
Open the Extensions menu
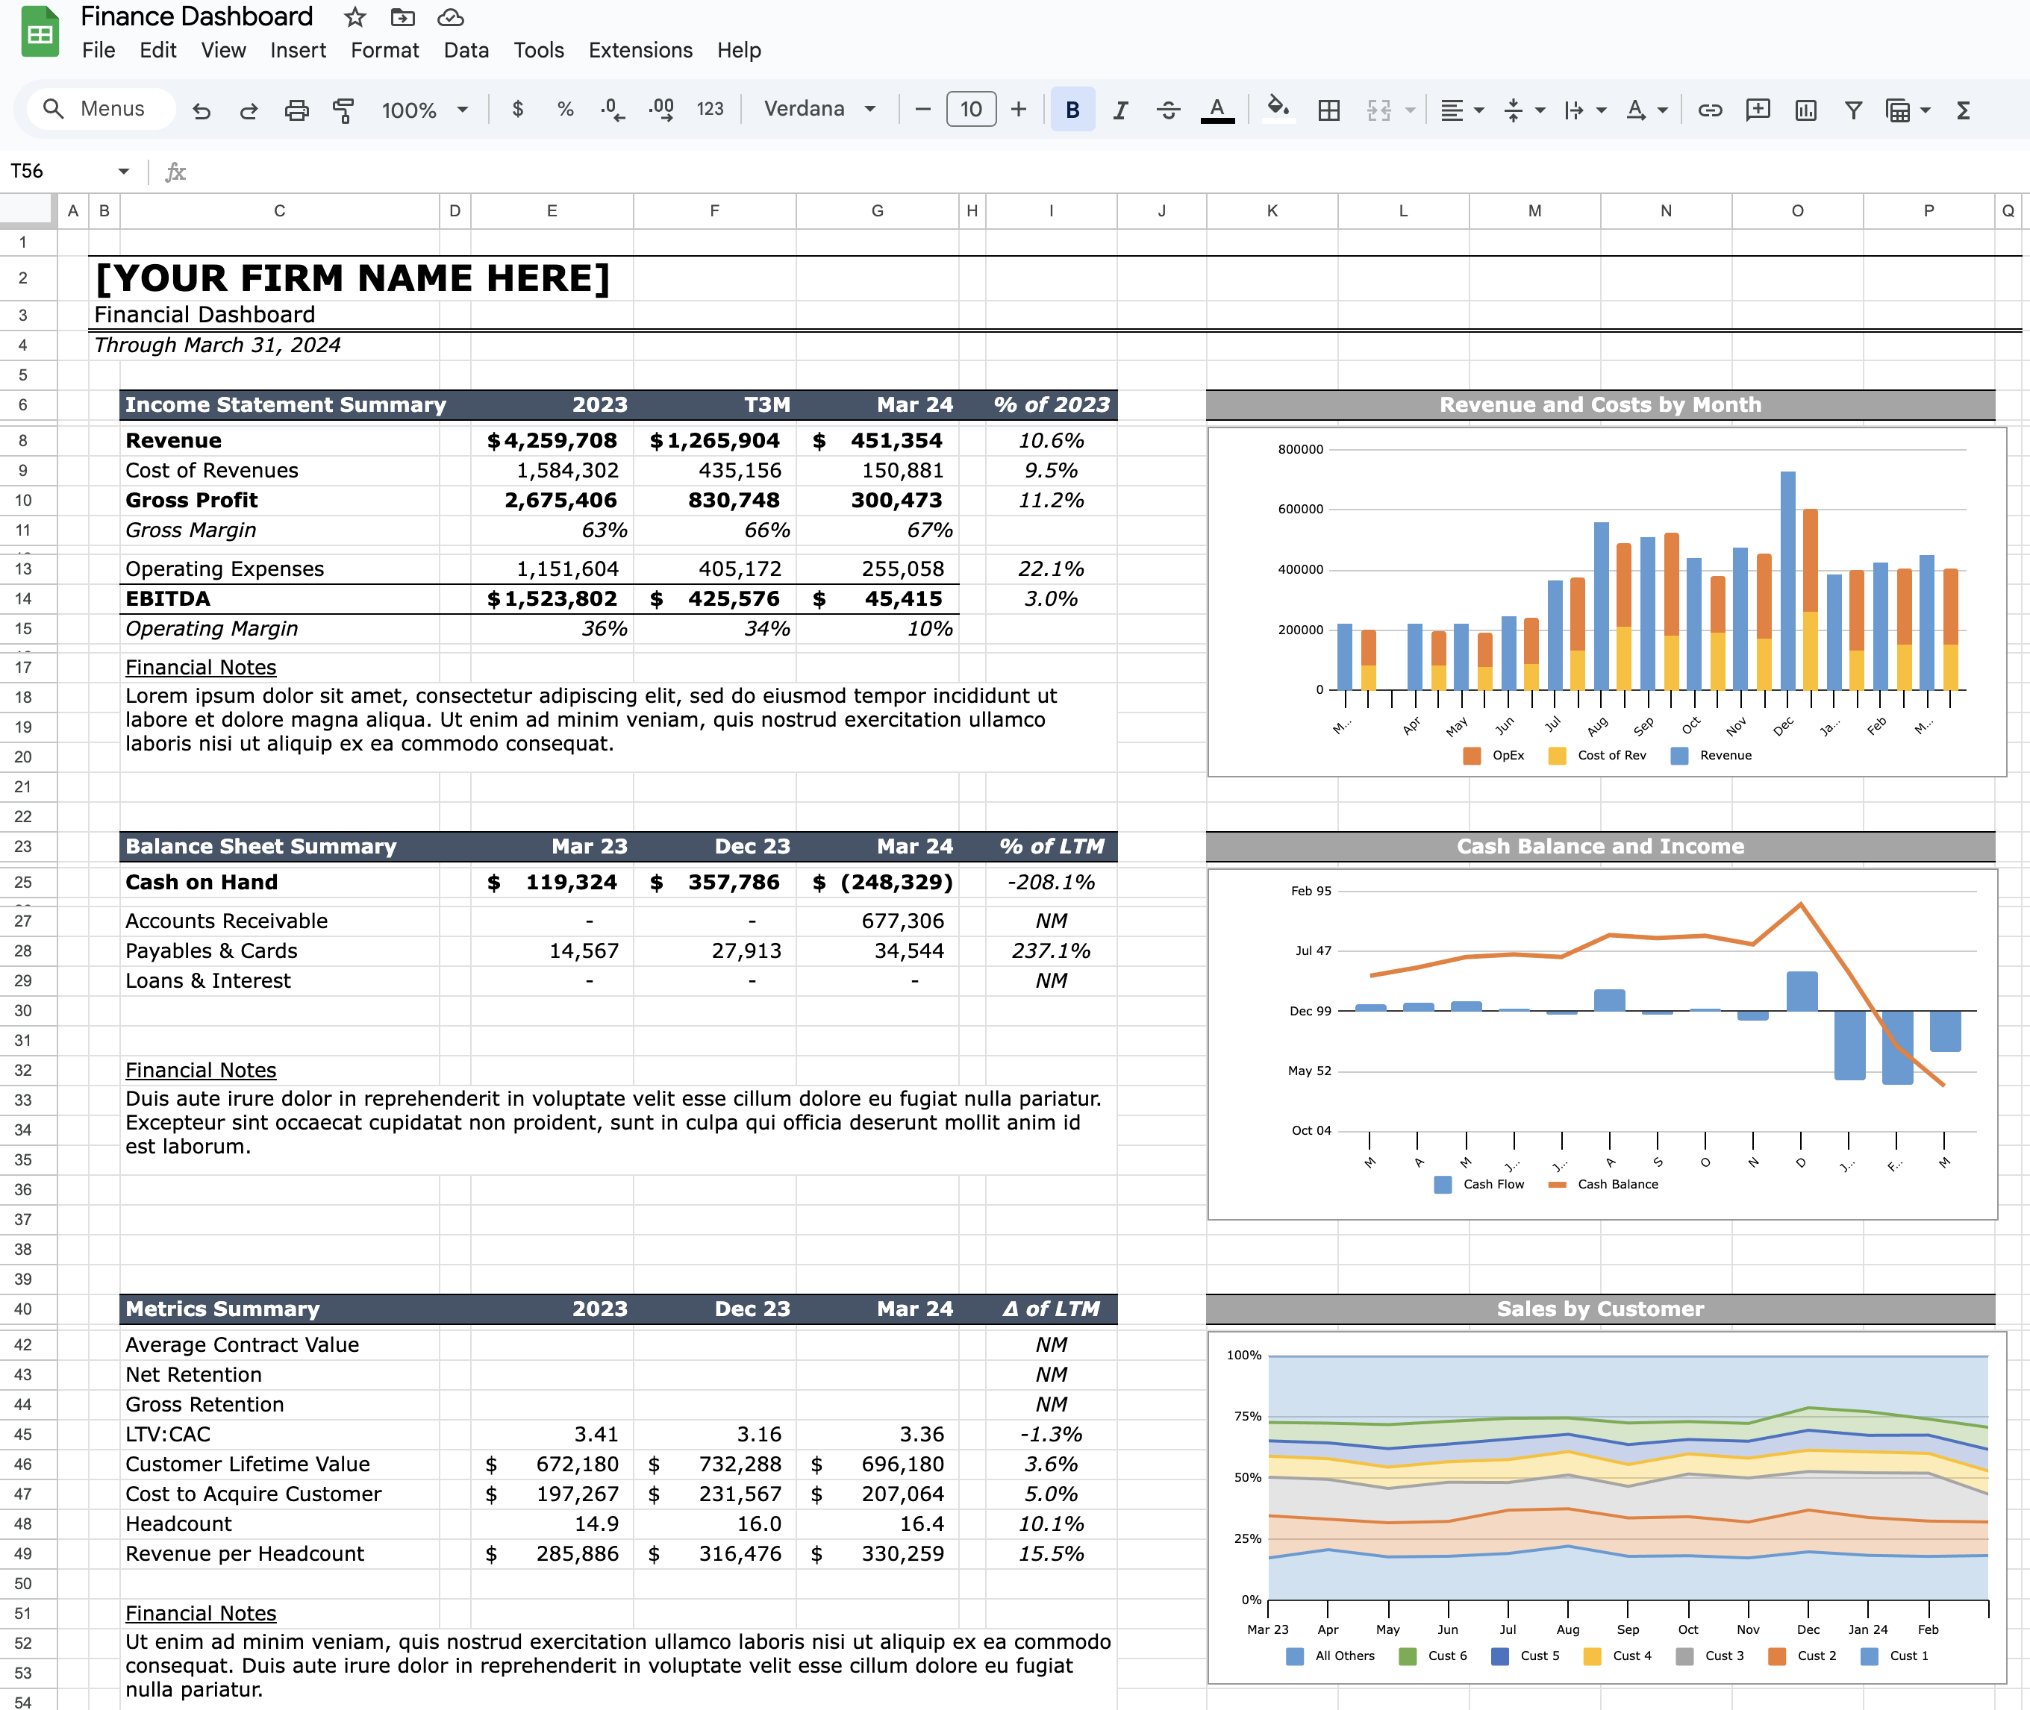639,51
